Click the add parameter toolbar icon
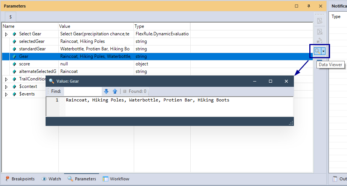Viewport: 347px width, 186px height. pos(319,21)
